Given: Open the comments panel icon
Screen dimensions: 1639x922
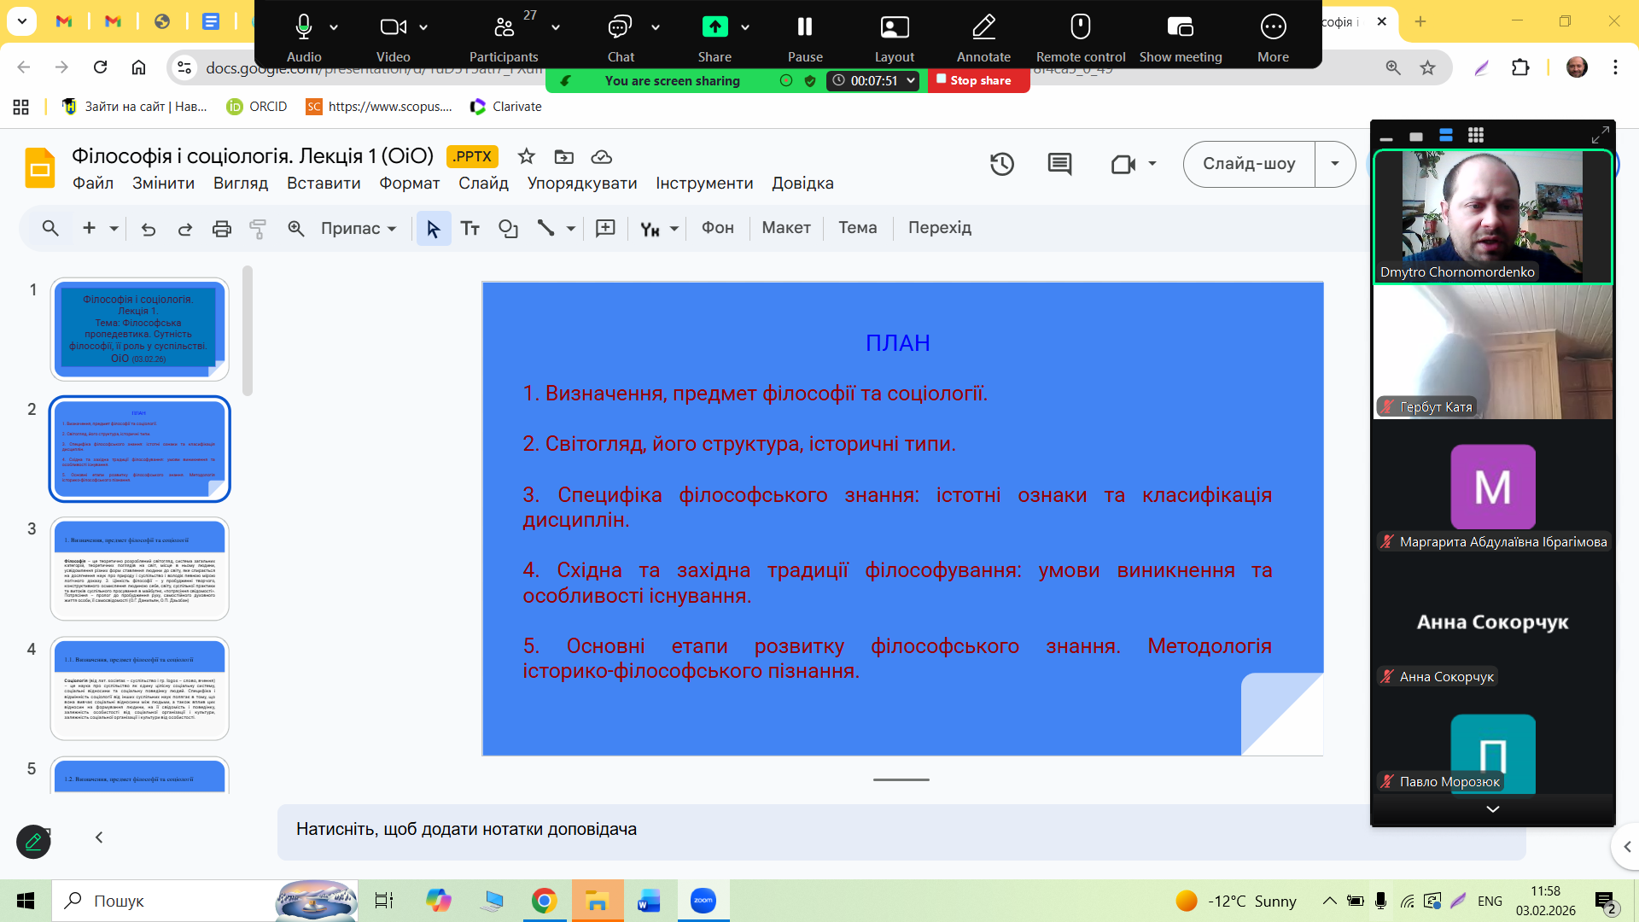Looking at the screenshot, I should tap(1059, 164).
